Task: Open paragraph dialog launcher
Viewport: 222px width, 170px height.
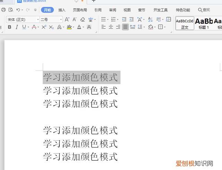Action: pyautogui.click(x=171, y=32)
